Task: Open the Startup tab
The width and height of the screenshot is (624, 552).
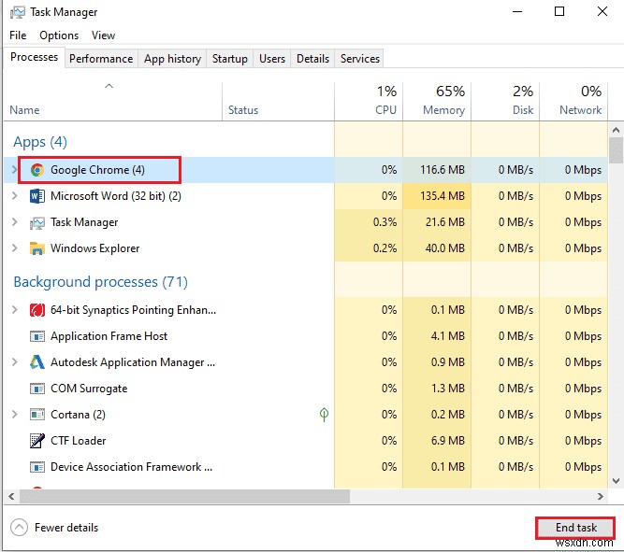Action: (x=229, y=59)
